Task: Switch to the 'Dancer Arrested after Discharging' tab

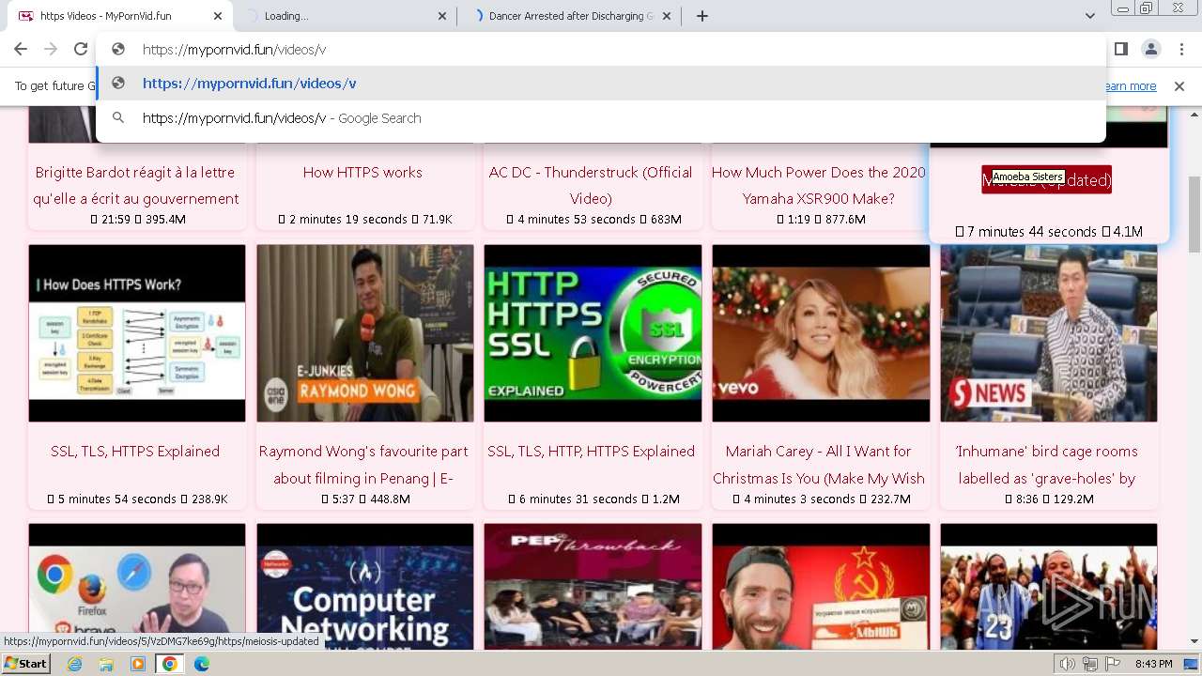Action: (x=570, y=16)
